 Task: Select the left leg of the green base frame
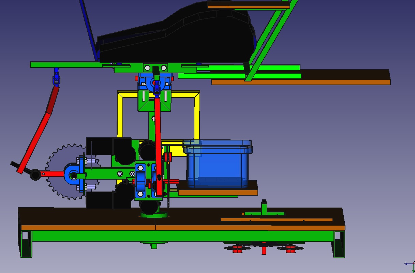point(26,244)
